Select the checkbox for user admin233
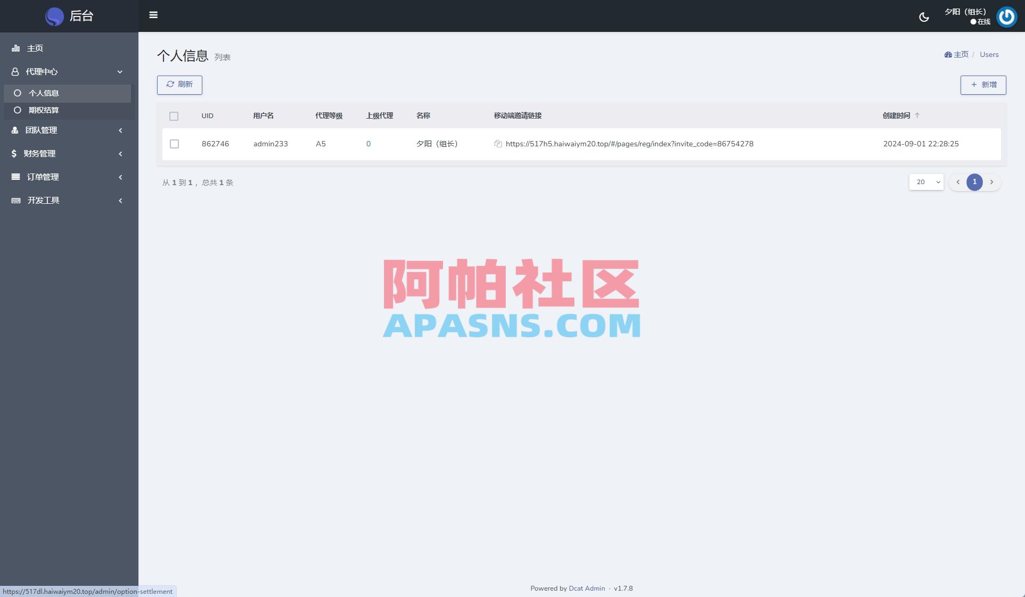1025x597 pixels. [x=175, y=144]
